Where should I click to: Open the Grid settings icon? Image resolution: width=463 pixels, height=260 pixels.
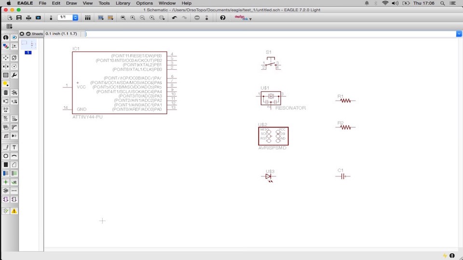[10, 26]
